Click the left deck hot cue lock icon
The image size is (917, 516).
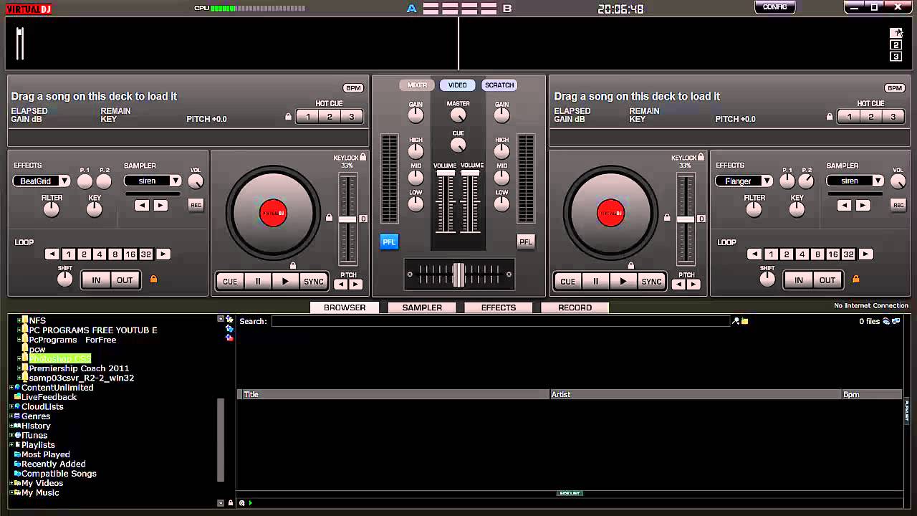[289, 117]
